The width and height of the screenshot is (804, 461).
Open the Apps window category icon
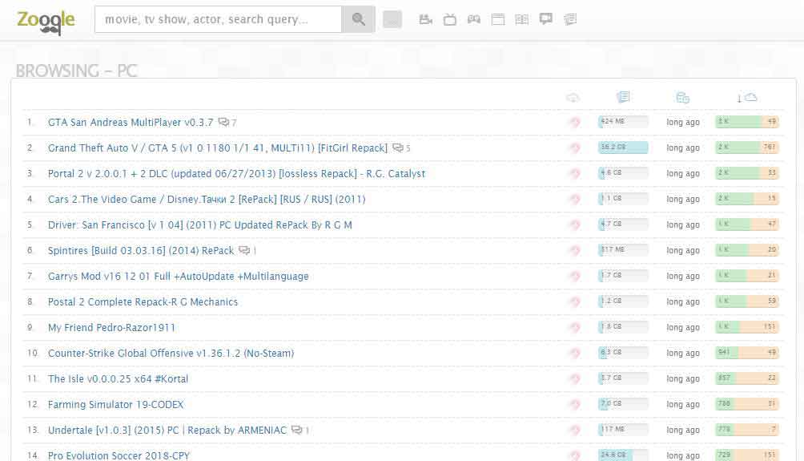[x=498, y=19]
